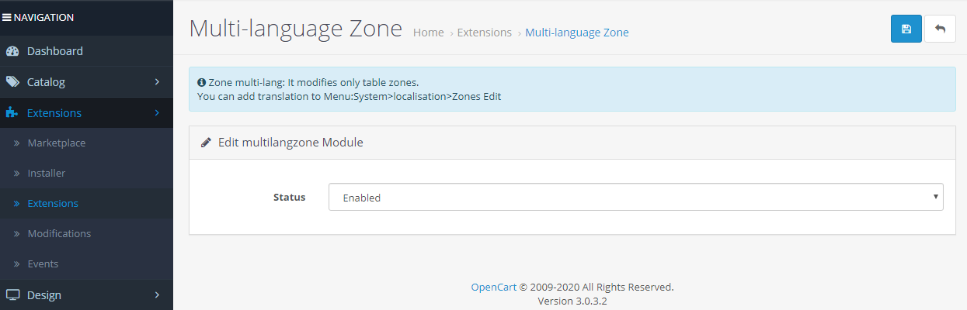Click the Home breadcrumb link
The image size is (967, 310).
pos(429,33)
